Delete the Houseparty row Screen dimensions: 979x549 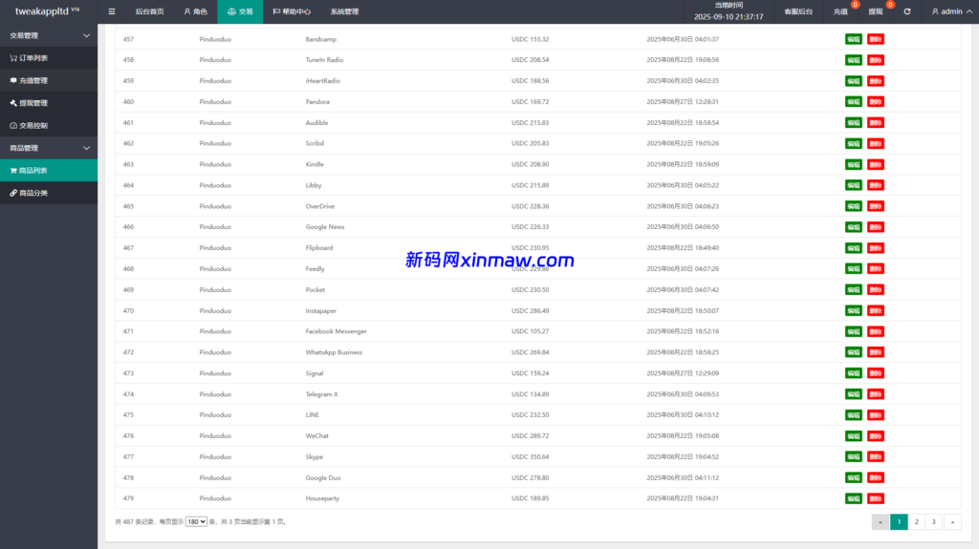point(876,498)
